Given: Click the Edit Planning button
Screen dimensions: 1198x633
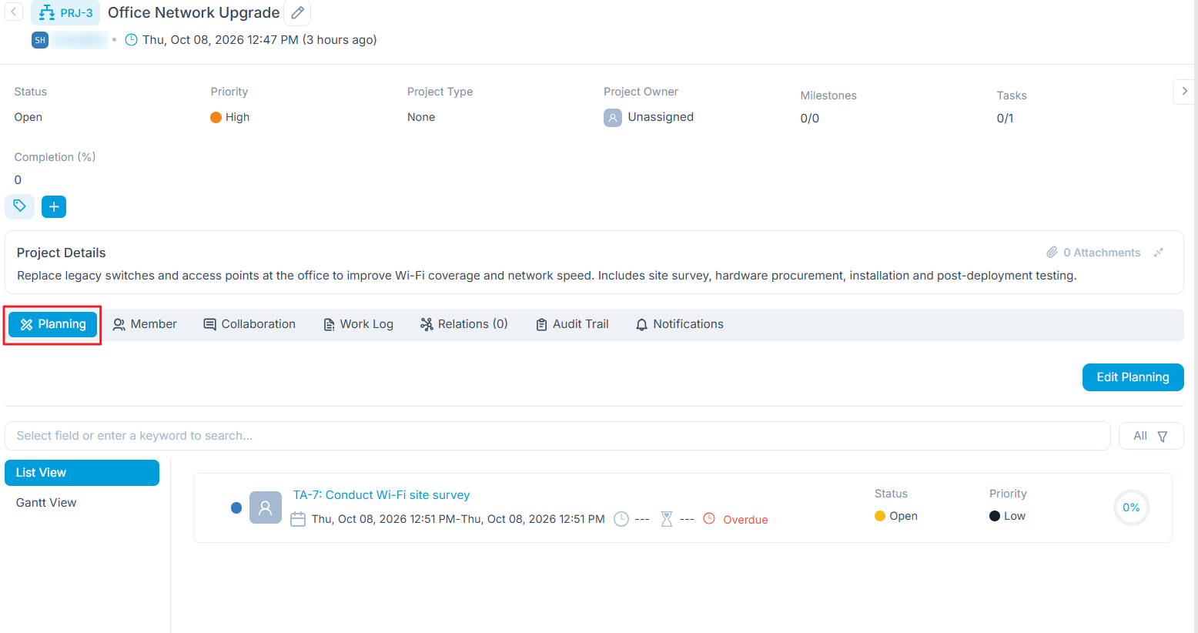Looking at the screenshot, I should 1133,377.
